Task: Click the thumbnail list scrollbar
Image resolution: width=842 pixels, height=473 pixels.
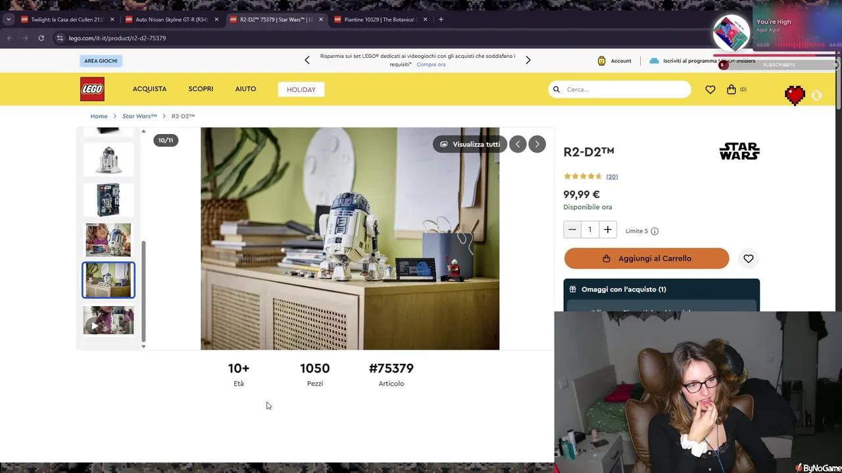Action: tap(143, 292)
